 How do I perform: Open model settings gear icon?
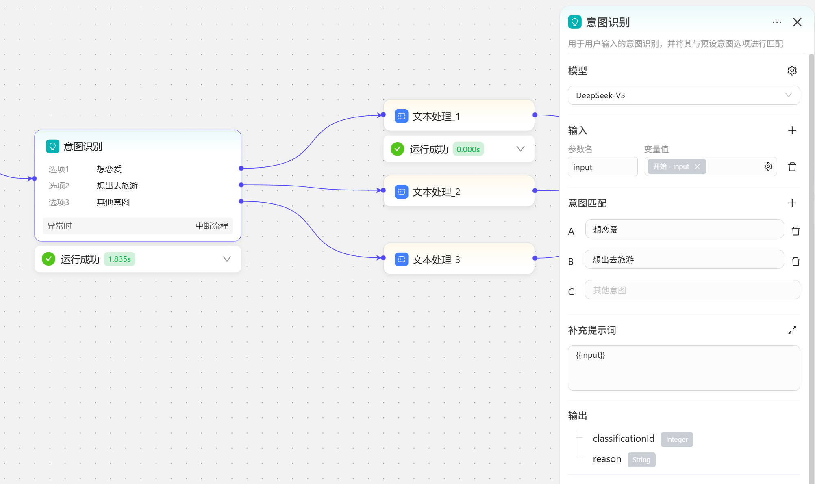[x=792, y=71]
